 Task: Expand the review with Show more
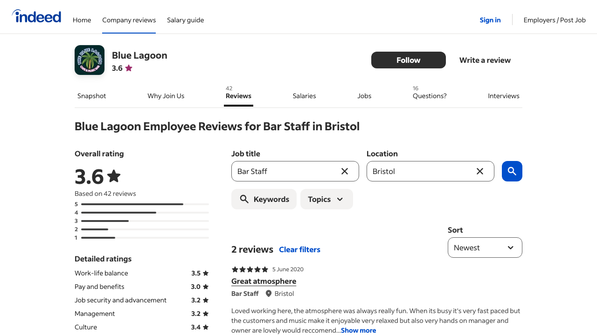click(x=358, y=330)
